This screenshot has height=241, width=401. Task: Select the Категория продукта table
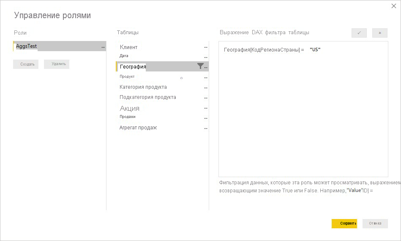pos(162,87)
